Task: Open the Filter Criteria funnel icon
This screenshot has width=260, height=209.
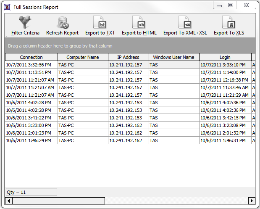Action: pyautogui.click(x=25, y=22)
